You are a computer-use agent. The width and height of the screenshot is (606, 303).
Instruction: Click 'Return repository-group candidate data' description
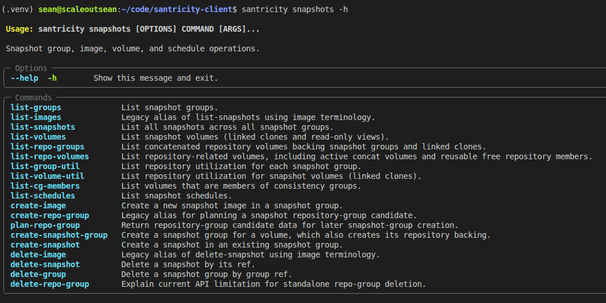(x=290, y=226)
